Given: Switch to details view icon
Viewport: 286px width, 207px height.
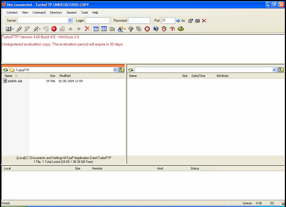Looking at the screenshot, I should (104, 29).
